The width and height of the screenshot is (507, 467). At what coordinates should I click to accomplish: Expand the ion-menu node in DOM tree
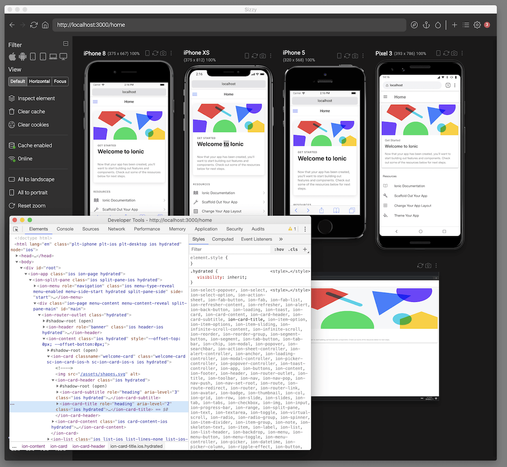click(x=35, y=286)
